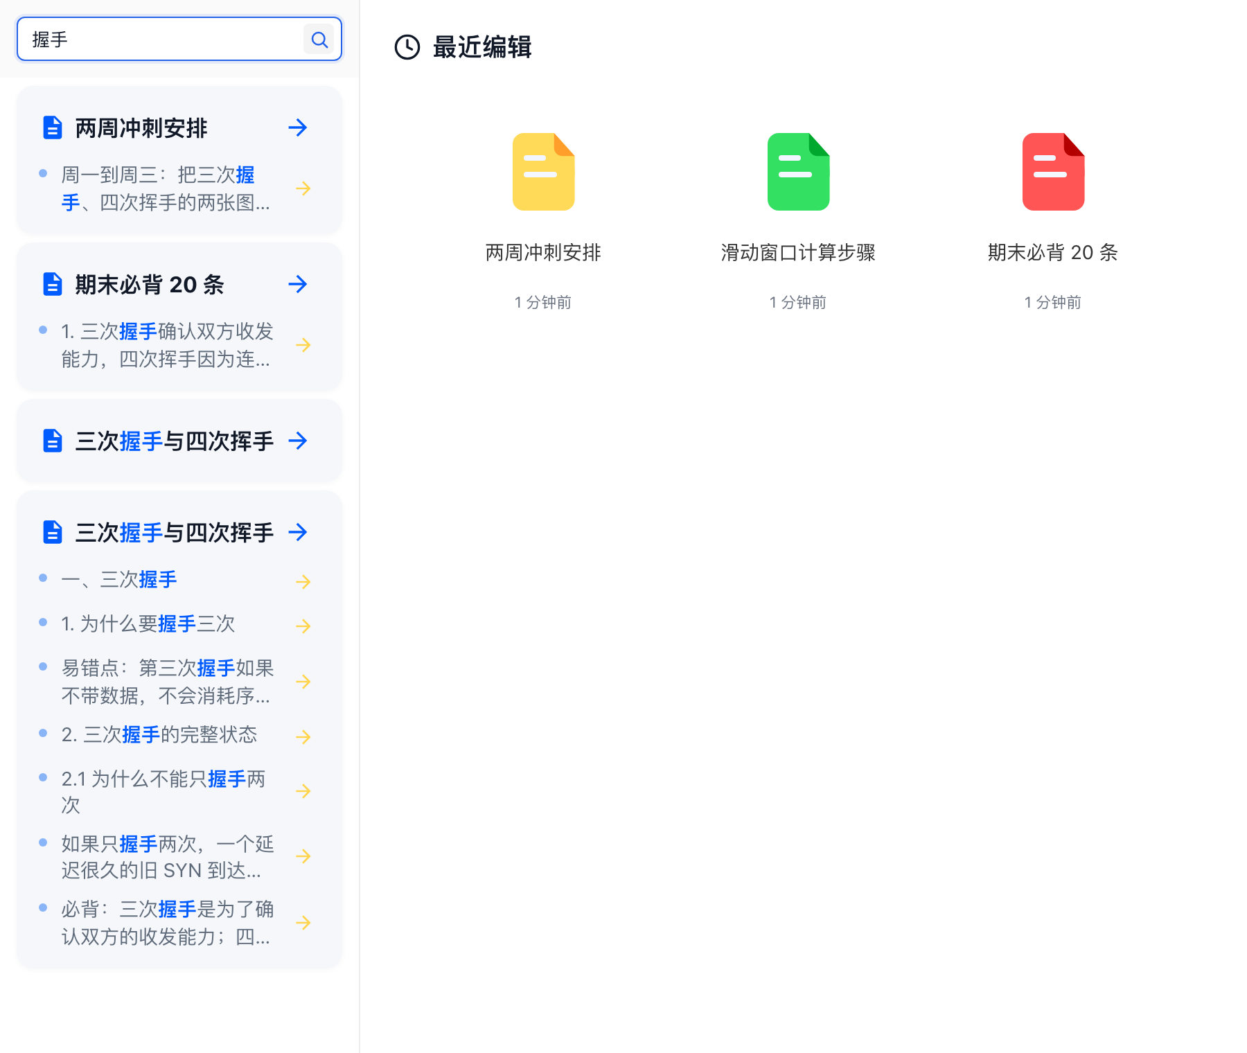Select snippet 一、三次握手
The width and height of the screenshot is (1247, 1053).
coord(119,579)
